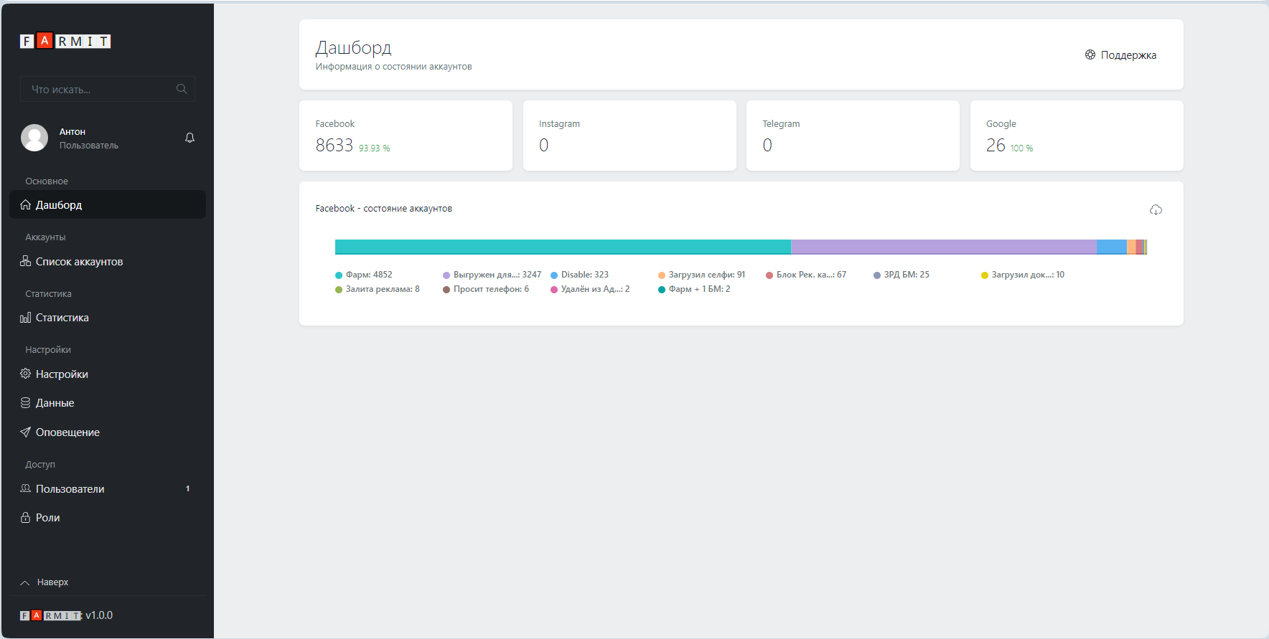The image size is (1269, 639).
Task: Click the Роли lock icon
Action: pyautogui.click(x=26, y=518)
